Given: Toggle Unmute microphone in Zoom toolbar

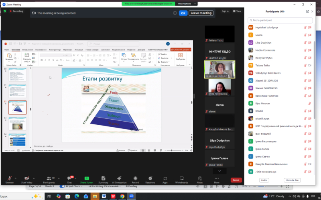Looking at the screenshot, I should pyautogui.click(x=9, y=180).
